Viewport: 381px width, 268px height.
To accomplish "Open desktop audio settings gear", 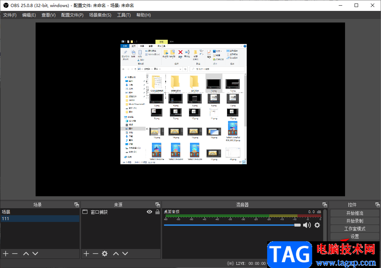I will click(x=317, y=225).
